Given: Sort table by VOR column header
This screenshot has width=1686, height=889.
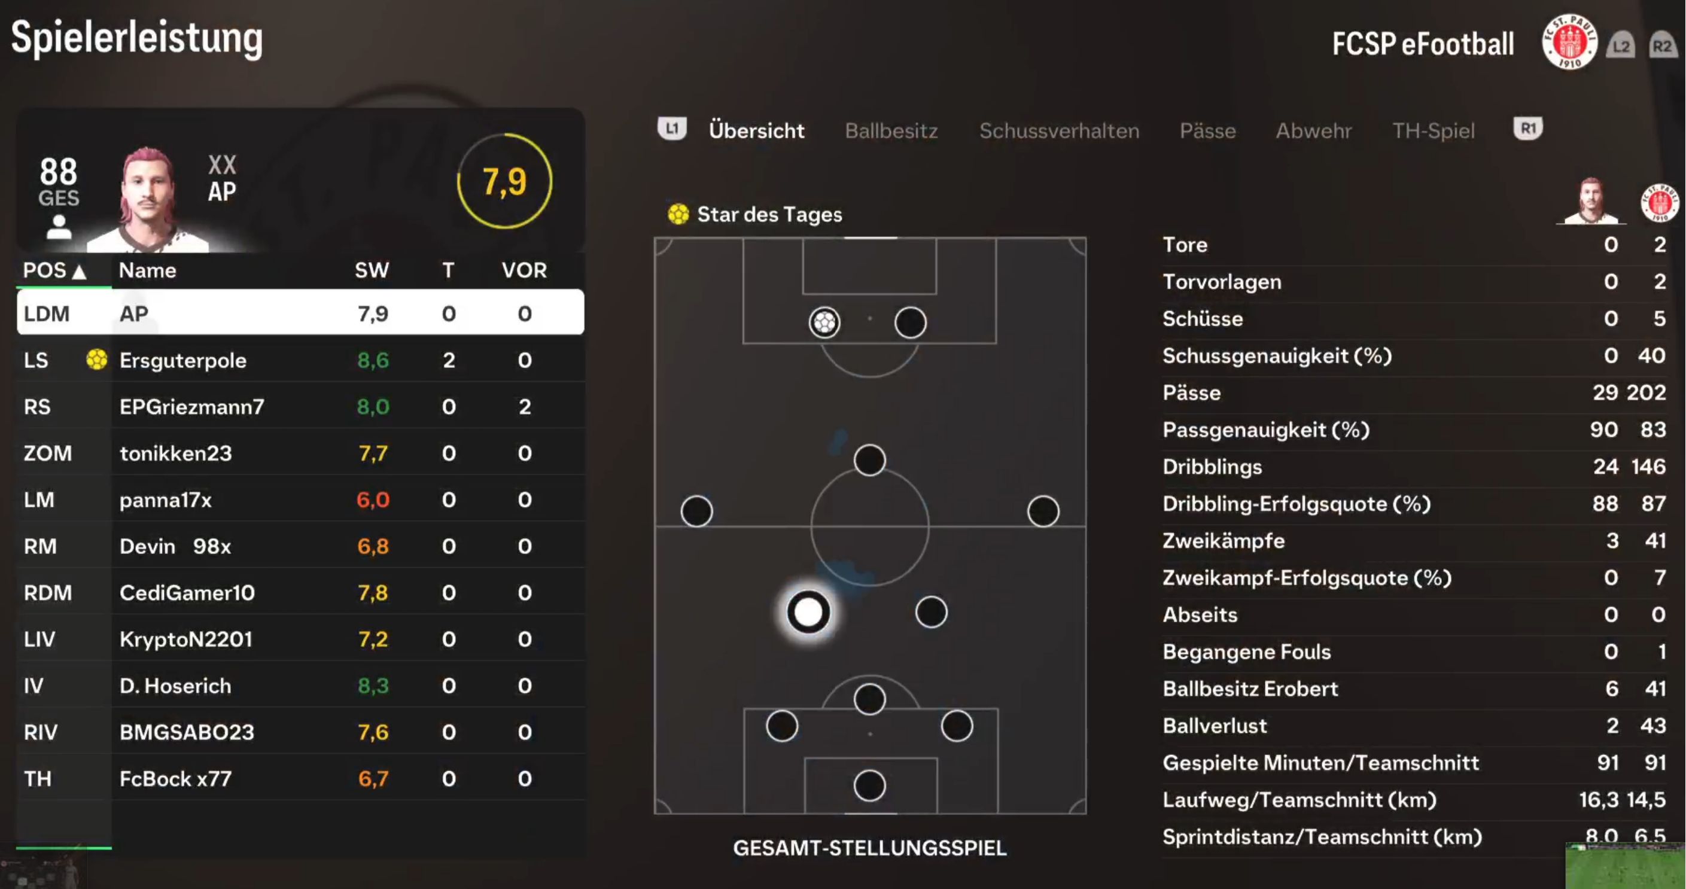Looking at the screenshot, I should pyautogui.click(x=524, y=270).
